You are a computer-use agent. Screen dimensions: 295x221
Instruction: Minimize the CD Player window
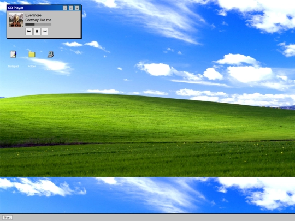click(65, 8)
